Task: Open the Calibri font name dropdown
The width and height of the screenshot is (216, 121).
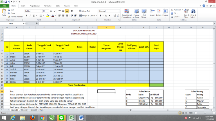Action: tap(40, 11)
